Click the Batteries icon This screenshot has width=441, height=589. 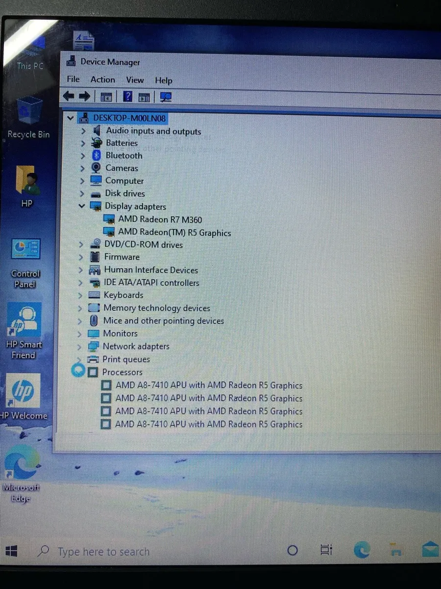tap(97, 143)
